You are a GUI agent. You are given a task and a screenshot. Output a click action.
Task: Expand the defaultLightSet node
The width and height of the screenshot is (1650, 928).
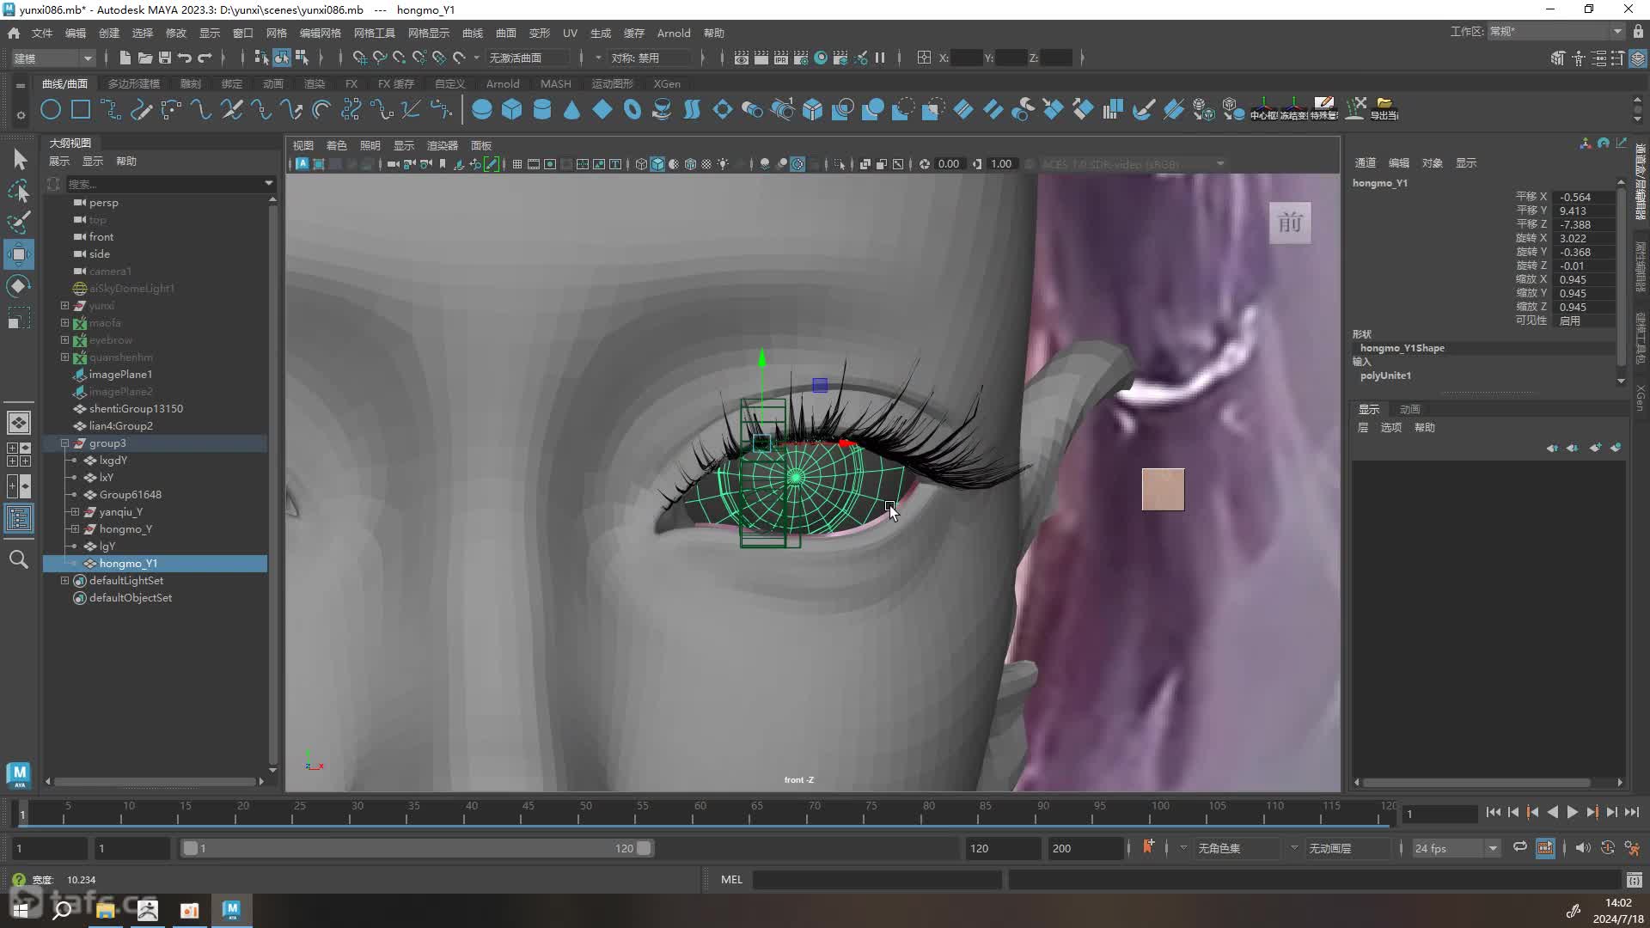(64, 581)
